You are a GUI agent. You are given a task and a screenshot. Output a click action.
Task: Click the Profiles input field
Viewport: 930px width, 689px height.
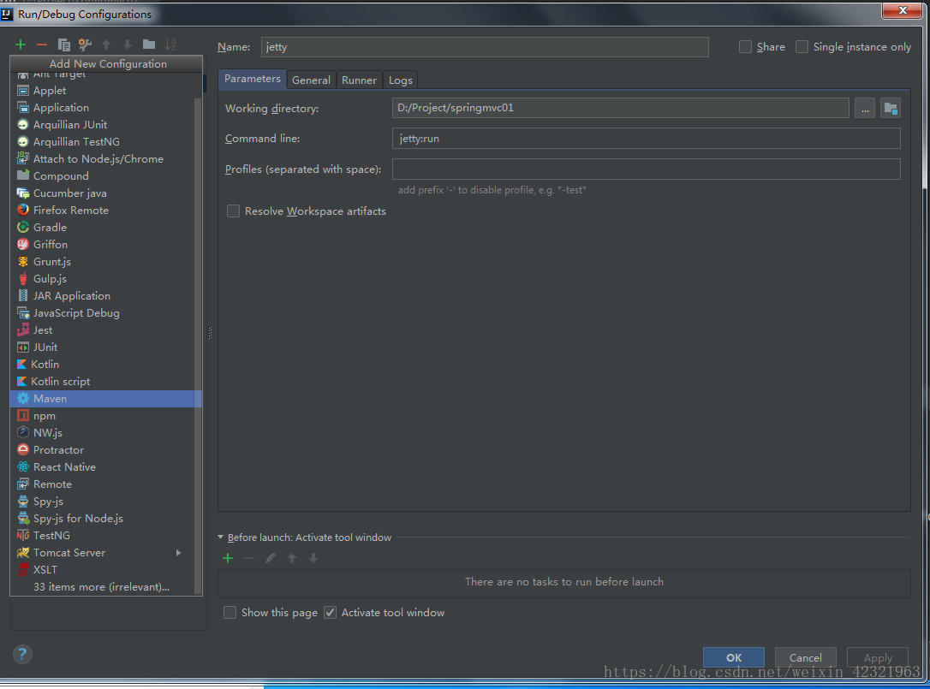tap(646, 169)
